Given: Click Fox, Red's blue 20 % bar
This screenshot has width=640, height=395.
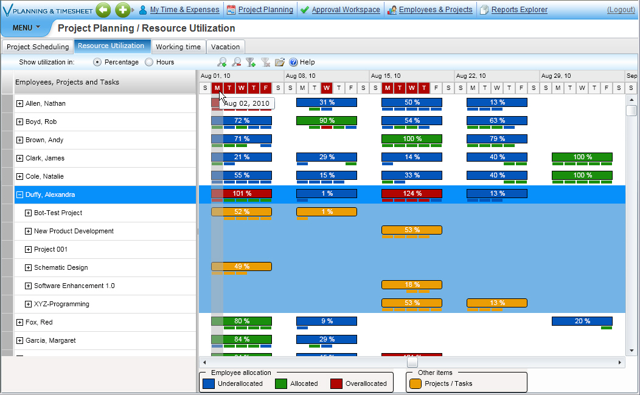Looking at the screenshot, I should (582, 321).
